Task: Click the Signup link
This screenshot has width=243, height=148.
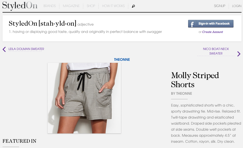Action: (219, 6)
